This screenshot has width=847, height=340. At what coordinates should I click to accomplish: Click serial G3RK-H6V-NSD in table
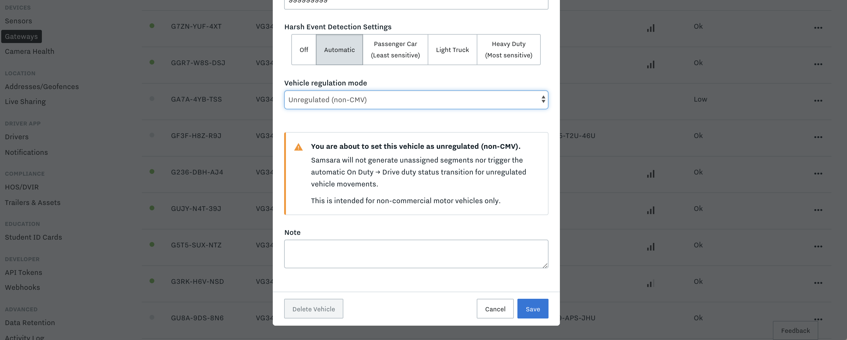coord(197,281)
